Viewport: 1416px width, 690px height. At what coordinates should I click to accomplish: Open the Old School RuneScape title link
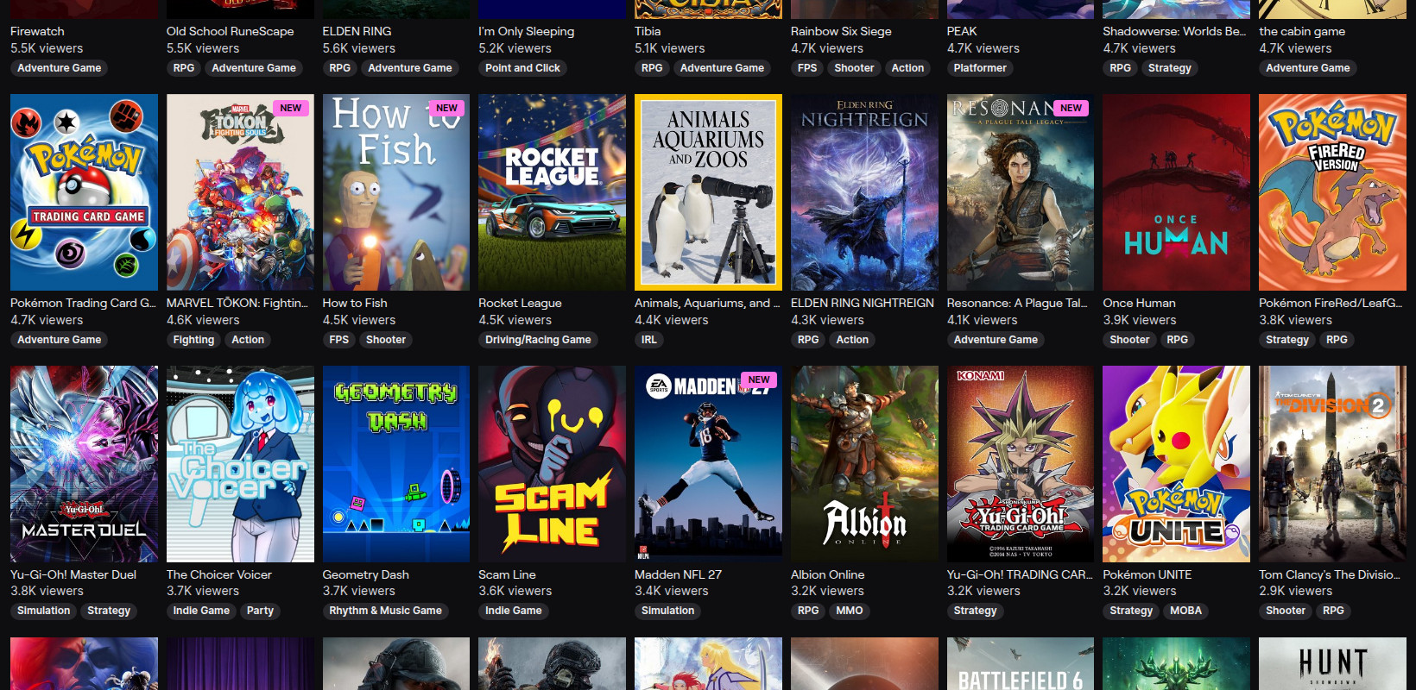tap(230, 31)
